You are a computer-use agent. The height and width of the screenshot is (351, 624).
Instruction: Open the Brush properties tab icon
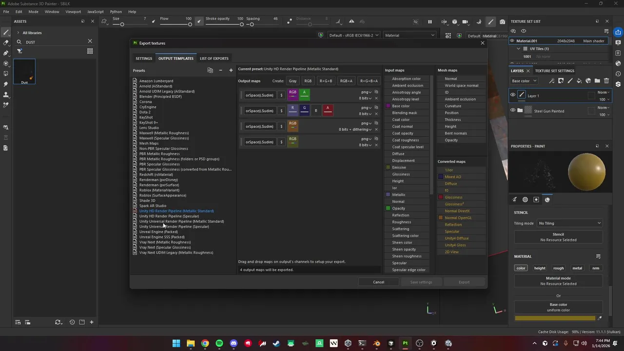tap(514, 199)
